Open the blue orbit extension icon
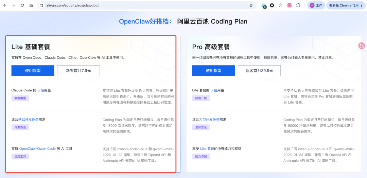The image size is (367, 178). 281,5
